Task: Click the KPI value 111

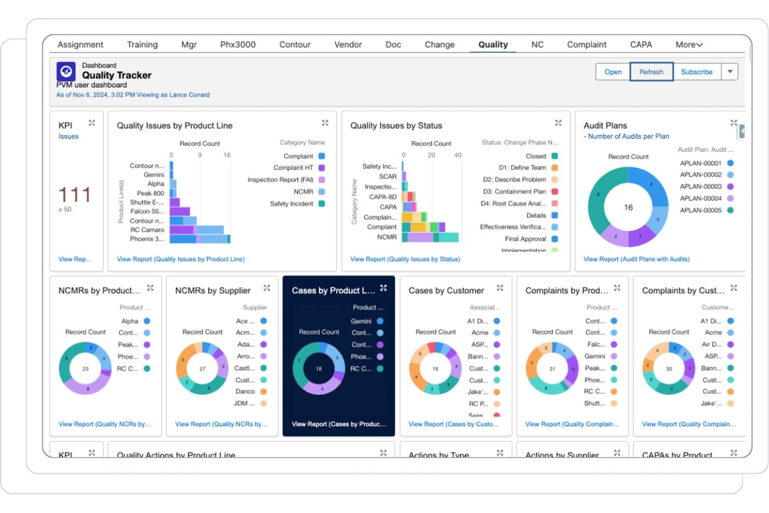Action: click(75, 195)
